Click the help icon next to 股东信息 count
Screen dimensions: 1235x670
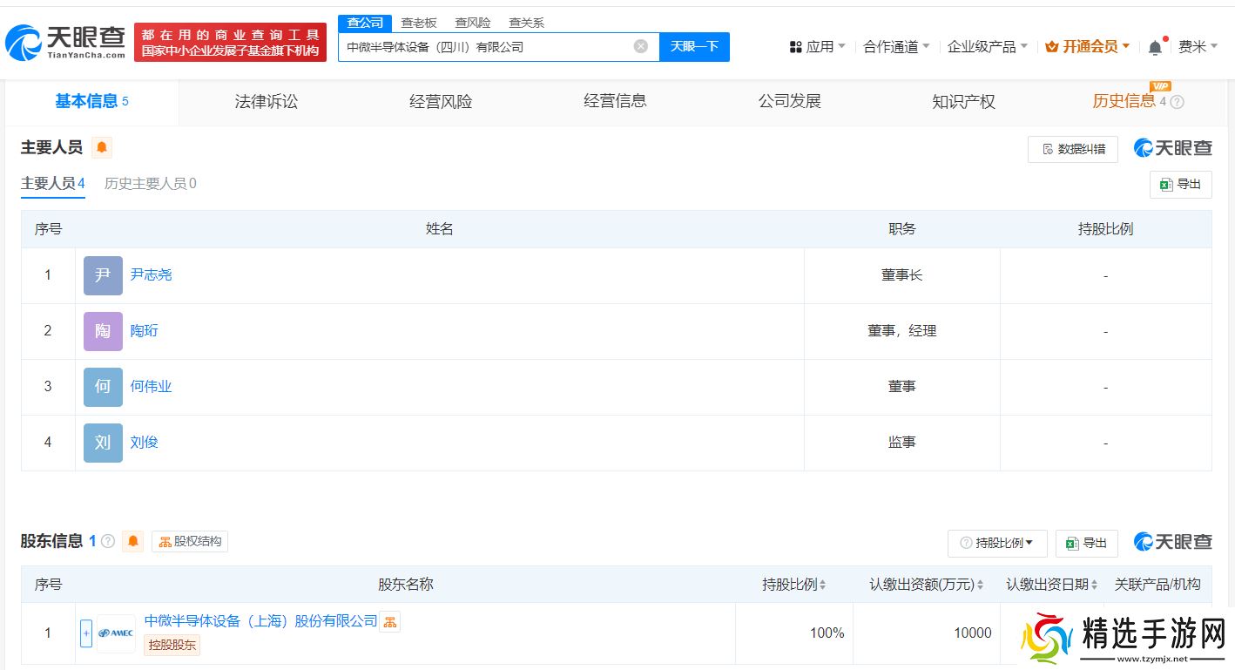[108, 541]
